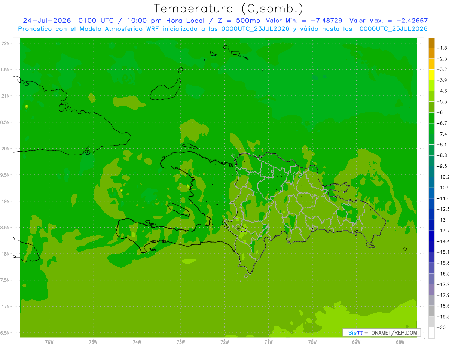Pick the blue swatch between -11.6 and -12.3
Viewport: 449px width, 347px height.
(x=431, y=204)
